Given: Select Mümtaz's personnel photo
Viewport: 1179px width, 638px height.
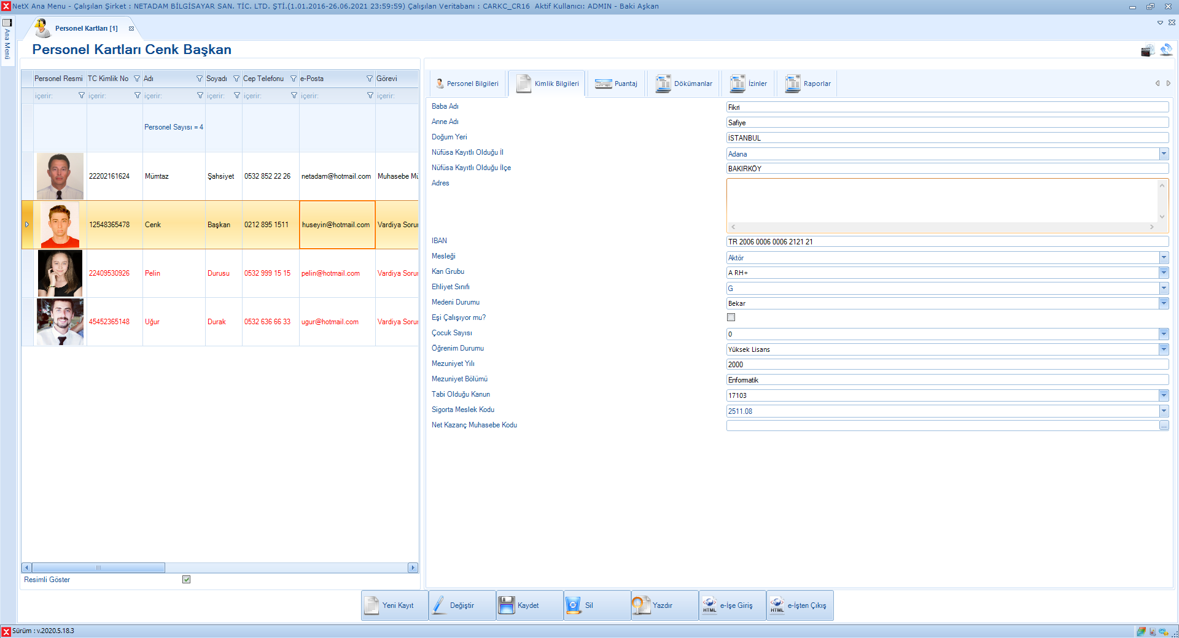Looking at the screenshot, I should tap(60, 176).
